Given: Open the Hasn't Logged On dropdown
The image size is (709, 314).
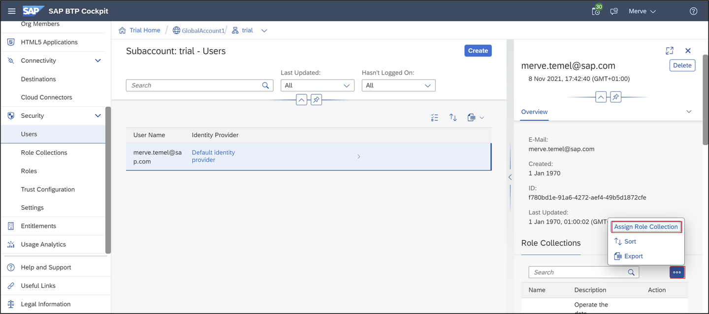Looking at the screenshot, I should [398, 86].
